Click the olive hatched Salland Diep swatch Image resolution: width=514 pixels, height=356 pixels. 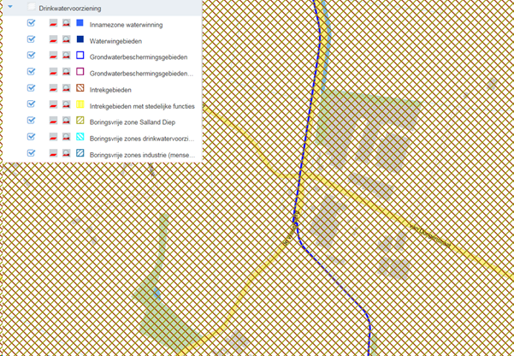click(x=80, y=121)
